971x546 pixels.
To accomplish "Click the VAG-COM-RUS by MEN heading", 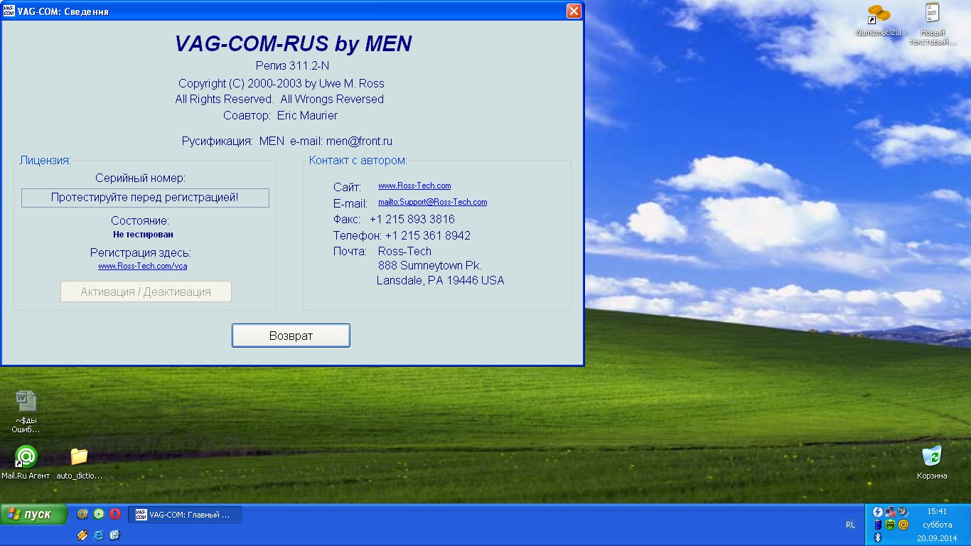I will coord(293,44).
